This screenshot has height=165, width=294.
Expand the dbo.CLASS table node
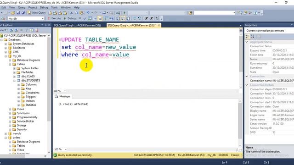(x=14, y=77)
